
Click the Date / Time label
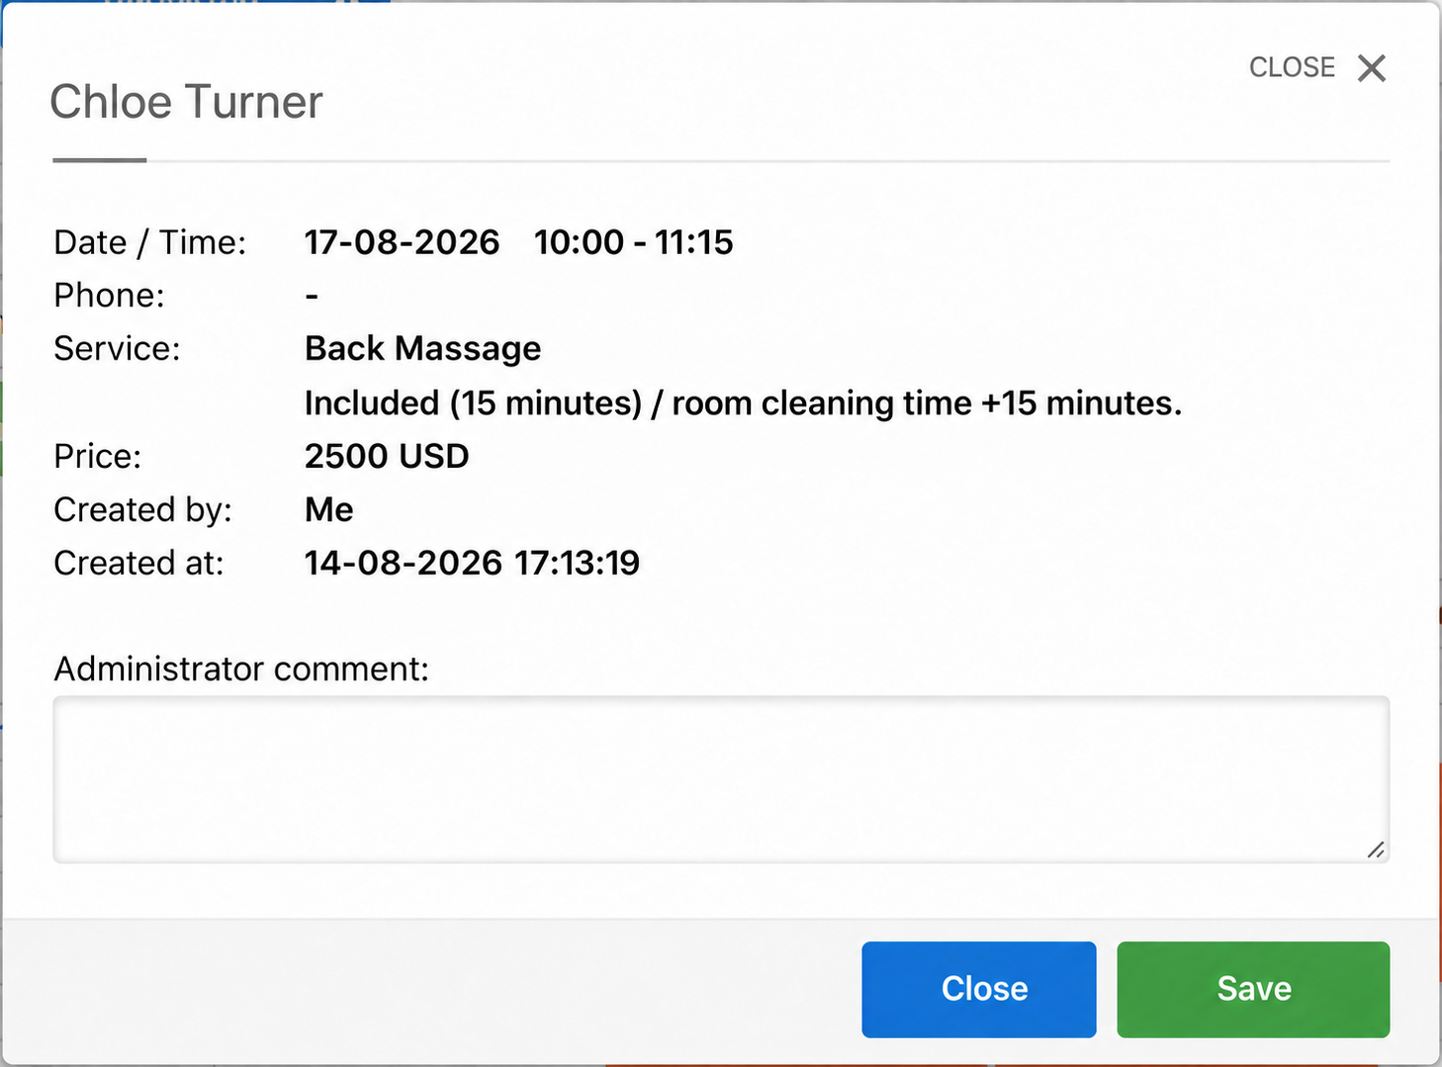pyautogui.click(x=150, y=242)
